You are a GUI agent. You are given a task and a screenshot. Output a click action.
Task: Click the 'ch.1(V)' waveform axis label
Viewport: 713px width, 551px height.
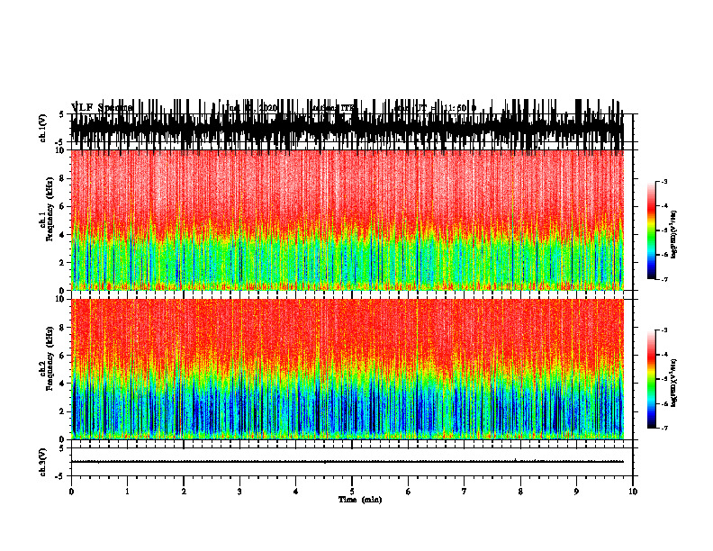[x=43, y=128]
